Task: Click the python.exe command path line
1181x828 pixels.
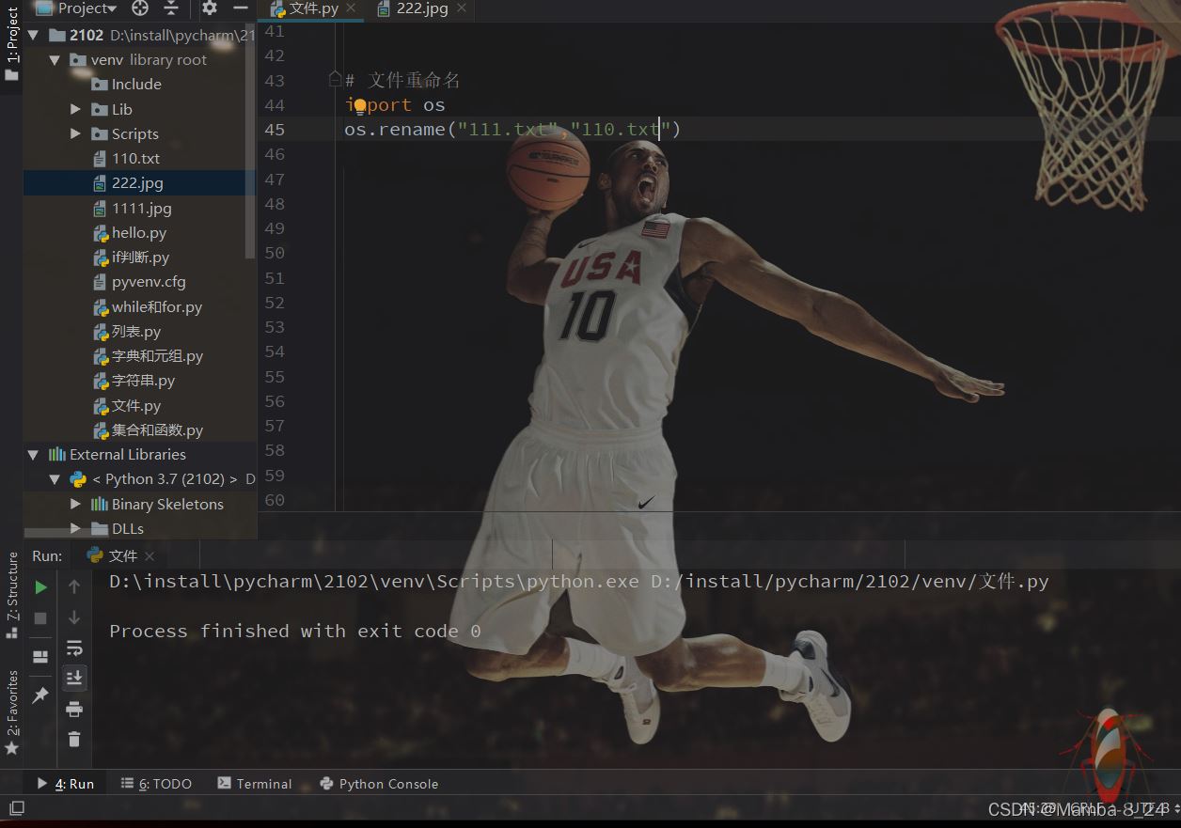Action: (x=578, y=582)
